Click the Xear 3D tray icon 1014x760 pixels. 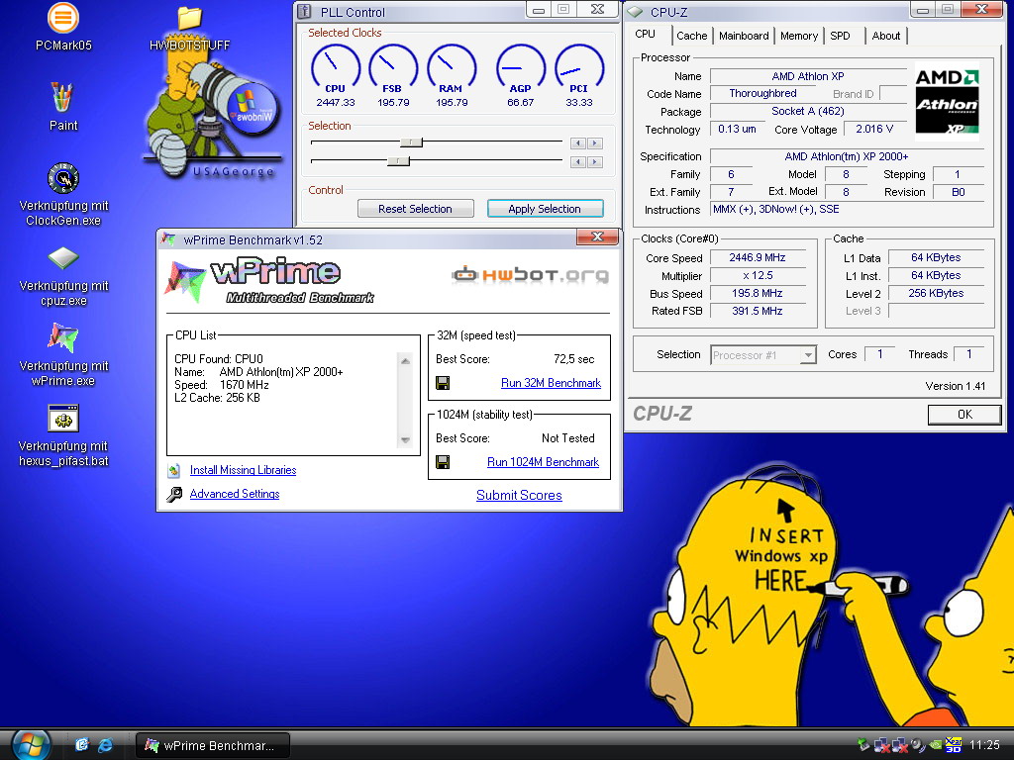954,745
